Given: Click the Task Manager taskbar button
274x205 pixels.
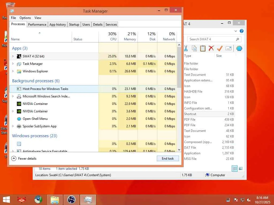Looking at the screenshot, I should point(88,200).
